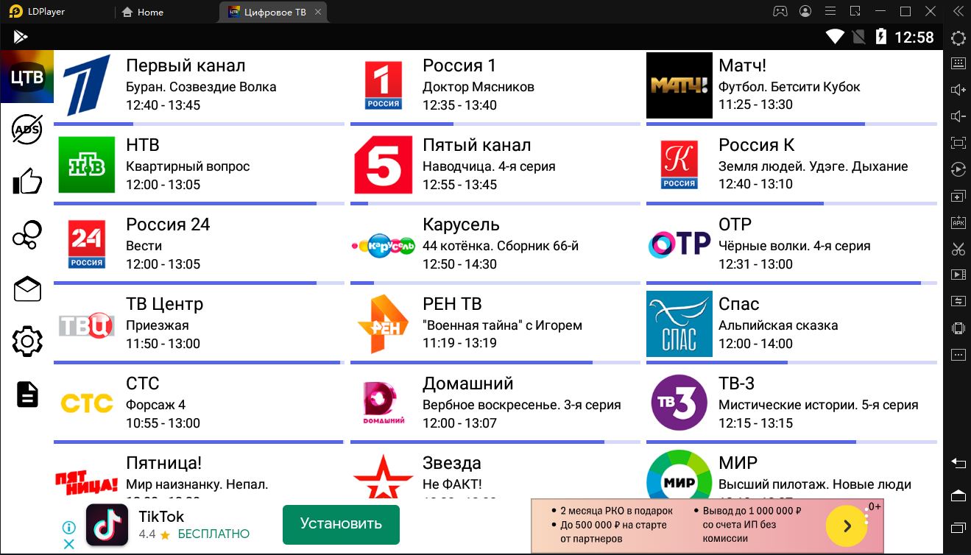Click Первый канал program progress bar
The image size is (971, 555).
pos(199,124)
